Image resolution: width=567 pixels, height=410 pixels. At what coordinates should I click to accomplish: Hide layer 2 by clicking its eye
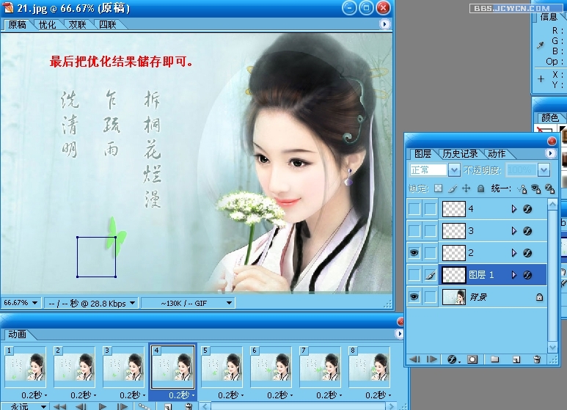pos(414,253)
